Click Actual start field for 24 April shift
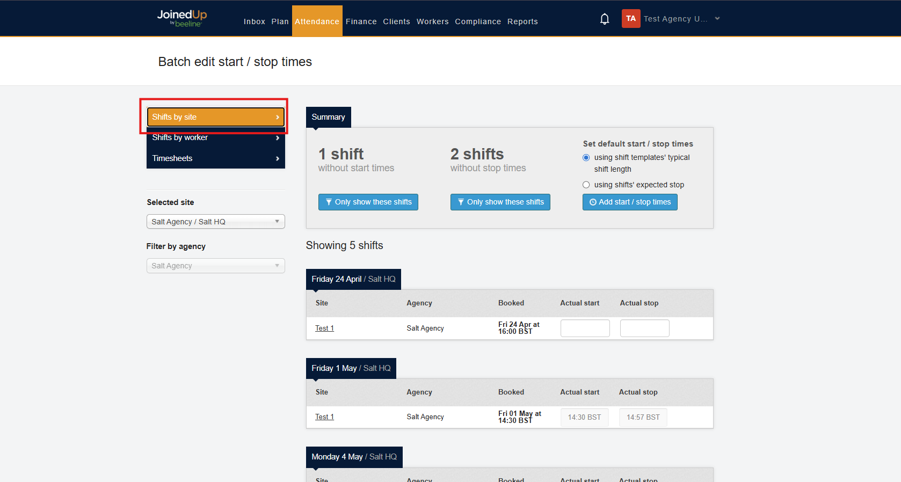 (585, 328)
